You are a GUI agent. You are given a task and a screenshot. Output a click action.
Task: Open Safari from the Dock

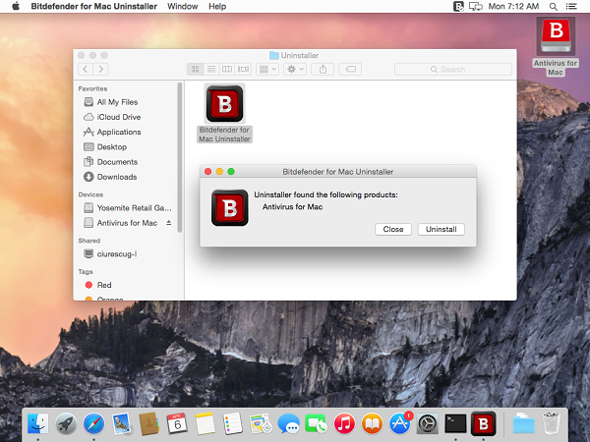point(94,423)
